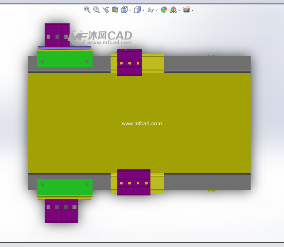Click the View Orientation cube icon
This screenshot has height=247, width=284.
124,10
